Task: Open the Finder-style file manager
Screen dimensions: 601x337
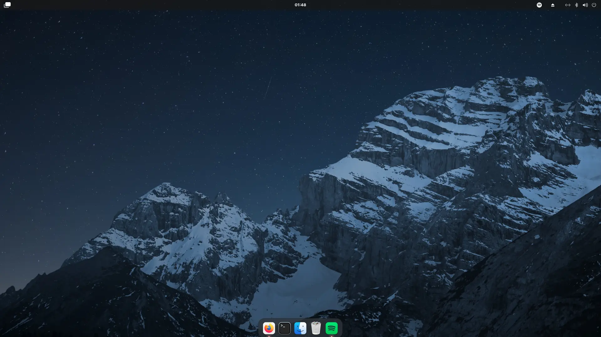Action: click(x=300, y=328)
